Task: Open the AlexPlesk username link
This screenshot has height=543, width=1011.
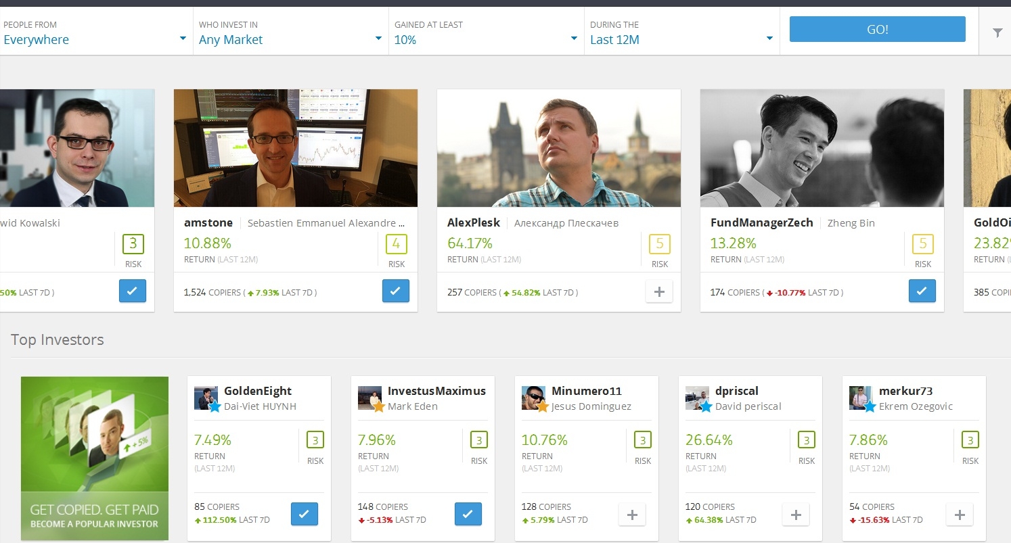Action: 474,222
